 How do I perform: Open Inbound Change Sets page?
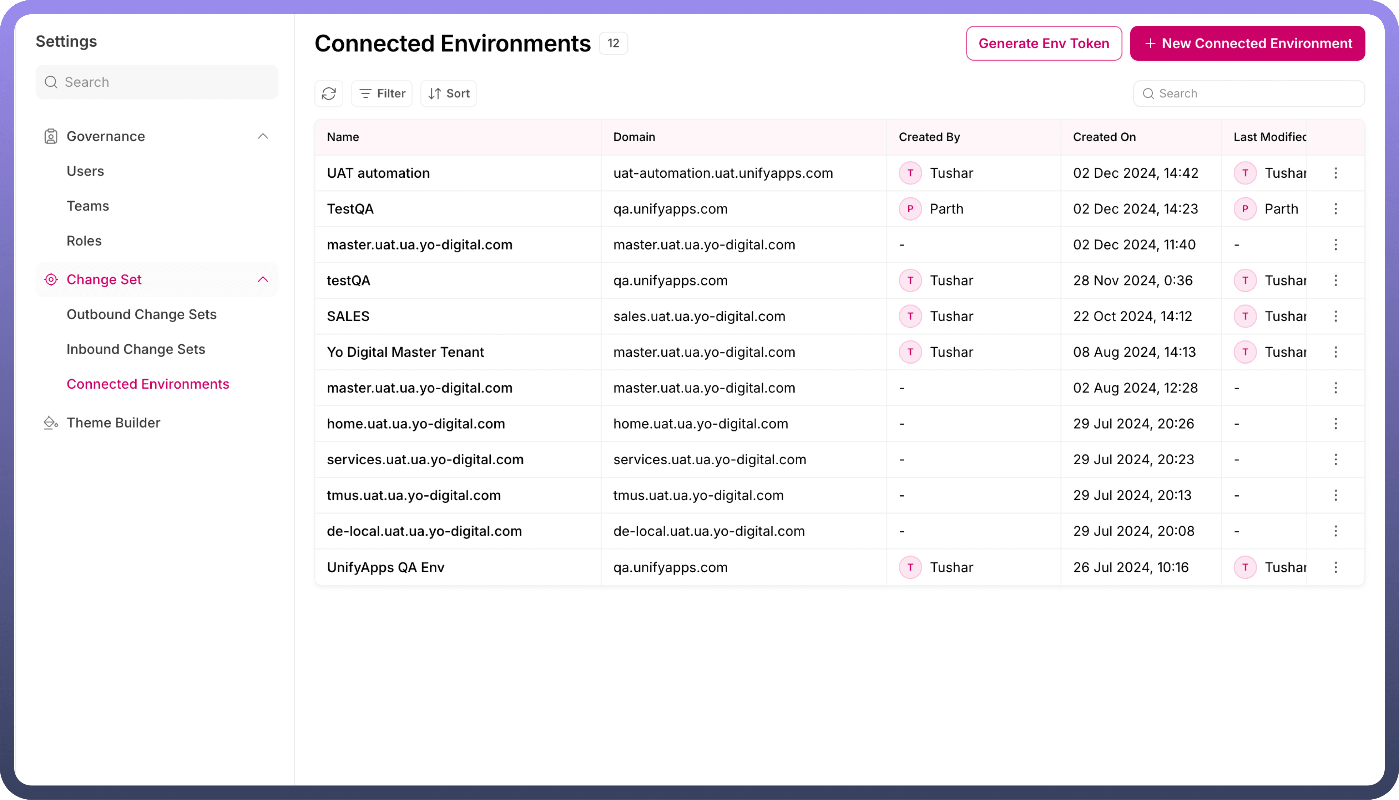click(x=136, y=349)
